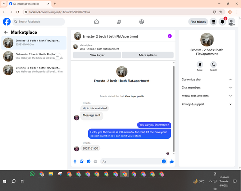Click the chat scrollbar thumb
The height and width of the screenshot is (191, 241).
click(x=174, y=109)
